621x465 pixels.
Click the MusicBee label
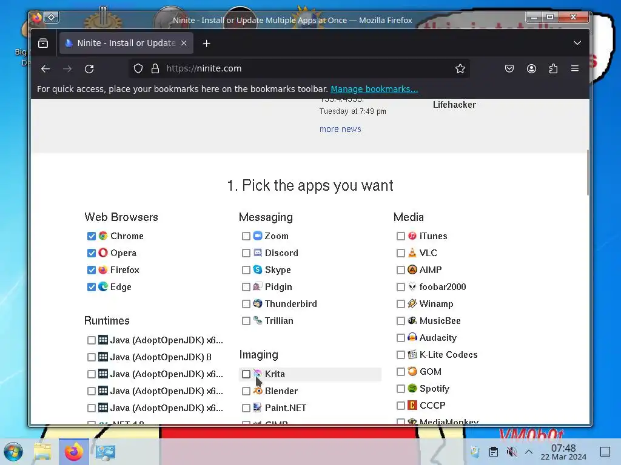coord(440,321)
